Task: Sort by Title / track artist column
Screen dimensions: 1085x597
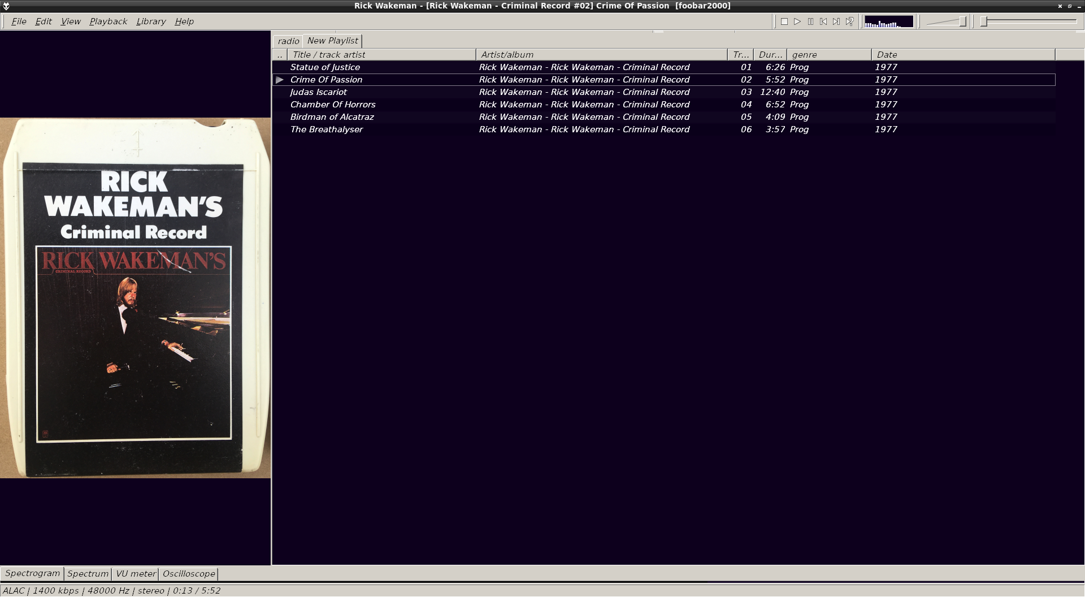Action: click(381, 55)
